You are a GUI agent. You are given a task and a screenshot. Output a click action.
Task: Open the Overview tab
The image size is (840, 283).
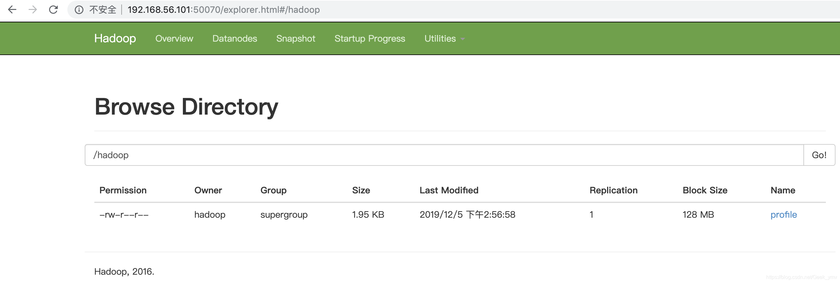click(x=174, y=38)
